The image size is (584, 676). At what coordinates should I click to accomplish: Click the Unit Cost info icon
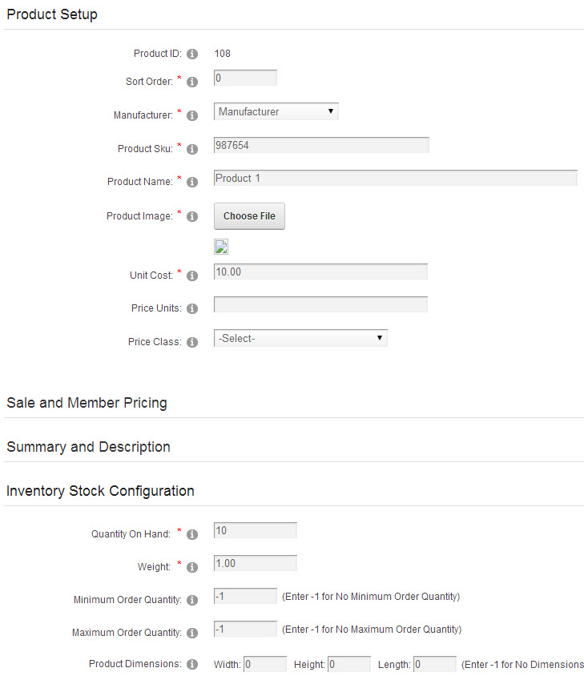192,276
